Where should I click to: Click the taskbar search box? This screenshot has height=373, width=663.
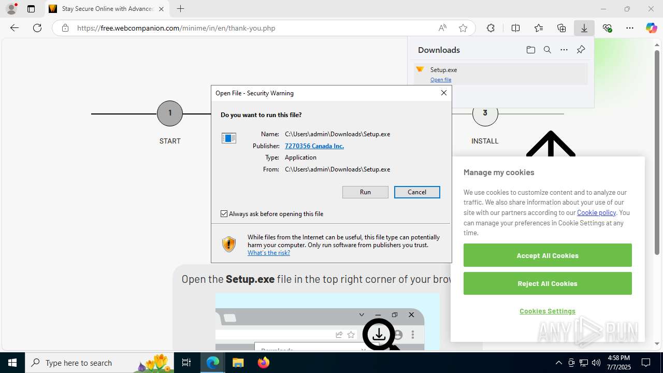100,363
